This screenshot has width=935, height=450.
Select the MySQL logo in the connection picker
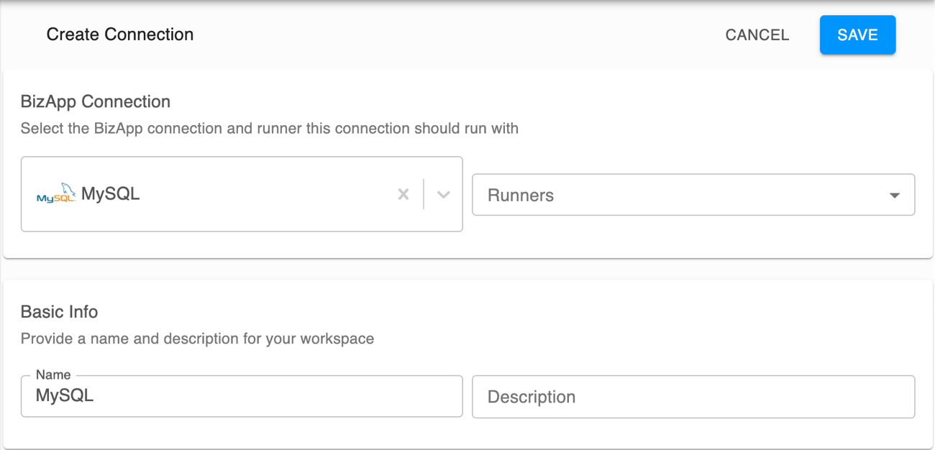click(55, 194)
